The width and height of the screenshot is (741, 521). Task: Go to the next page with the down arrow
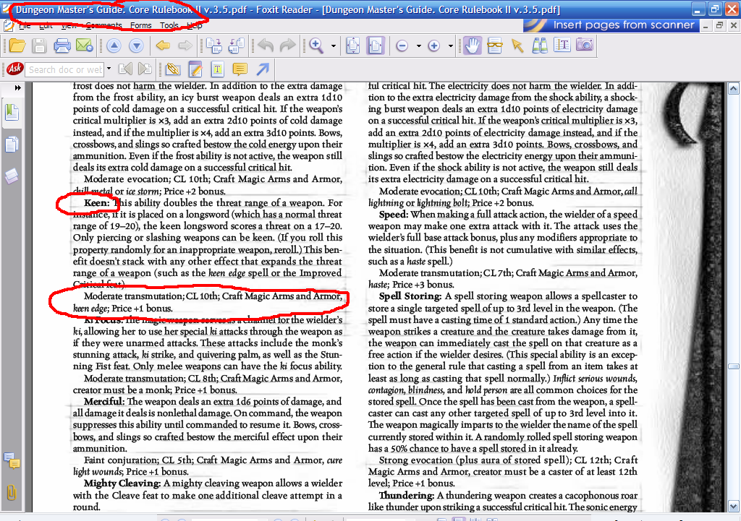[136, 46]
